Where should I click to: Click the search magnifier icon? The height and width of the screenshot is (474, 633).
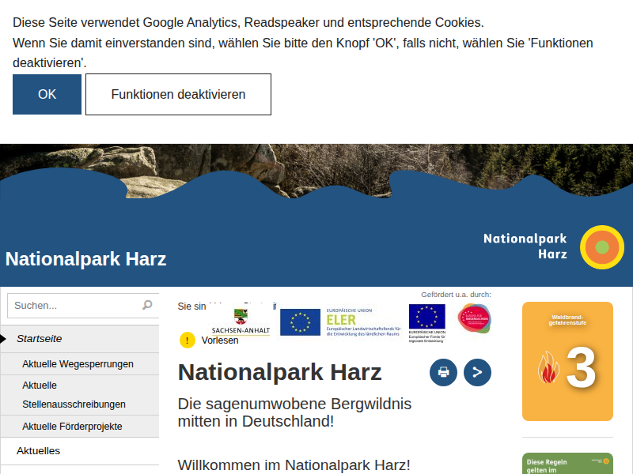[x=148, y=305]
